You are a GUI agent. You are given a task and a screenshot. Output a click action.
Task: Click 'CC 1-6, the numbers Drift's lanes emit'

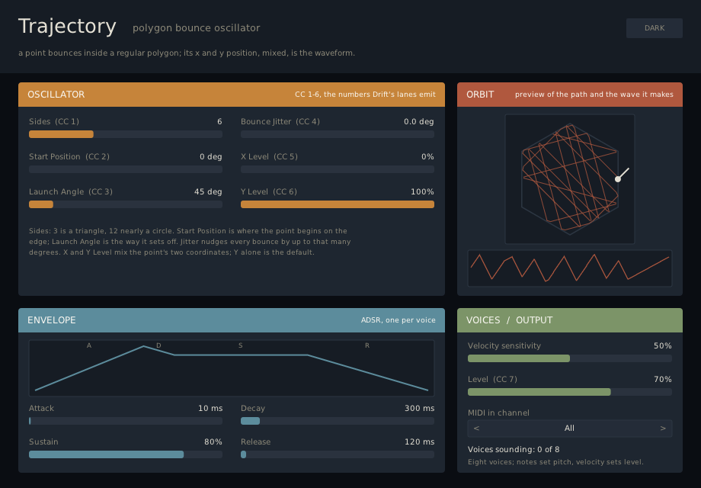click(x=365, y=95)
